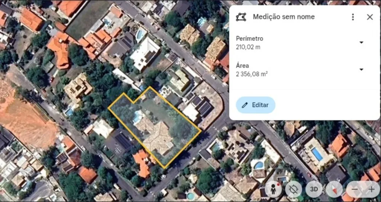Screen dimensions: 381x202
Task: Zoom out with the minus button
Action: pos(355,189)
